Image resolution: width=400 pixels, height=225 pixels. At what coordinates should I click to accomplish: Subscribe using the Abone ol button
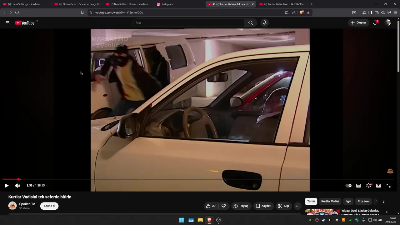(x=49, y=206)
